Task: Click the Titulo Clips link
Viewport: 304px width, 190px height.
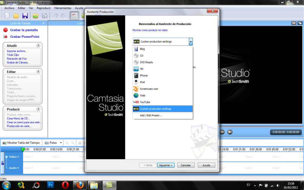Action: click(x=13, y=55)
